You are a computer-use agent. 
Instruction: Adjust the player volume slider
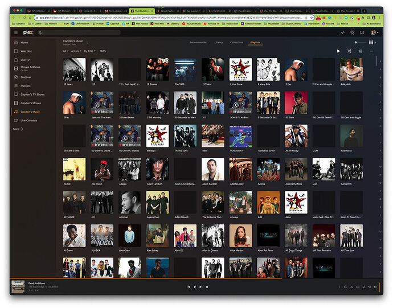coord(380,287)
